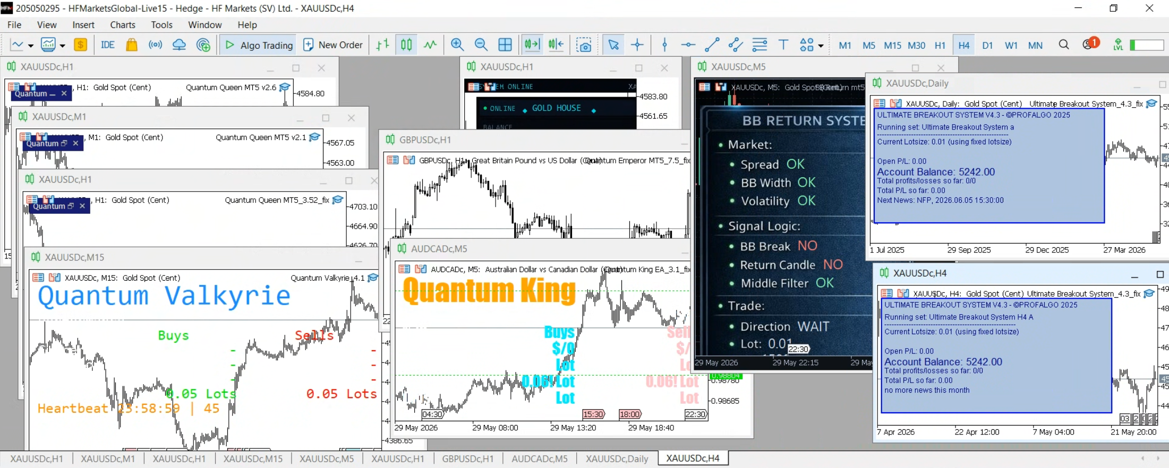Open the new chart toolbar icon

click(x=17, y=45)
